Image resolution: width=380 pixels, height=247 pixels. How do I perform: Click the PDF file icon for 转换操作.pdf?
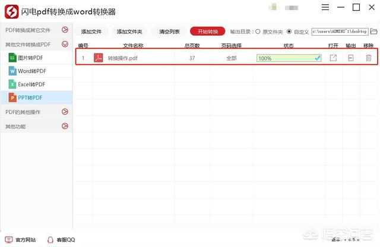98,58
